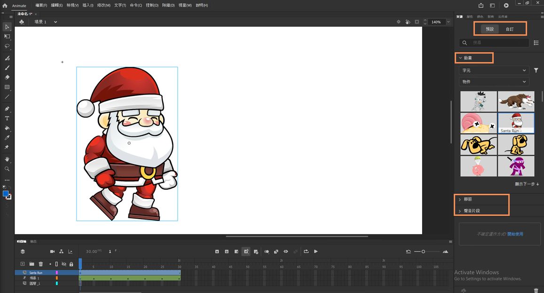544x293 pixels.
Task: Switch to the 自訂 assets tab
Action: tap(510, 29)
